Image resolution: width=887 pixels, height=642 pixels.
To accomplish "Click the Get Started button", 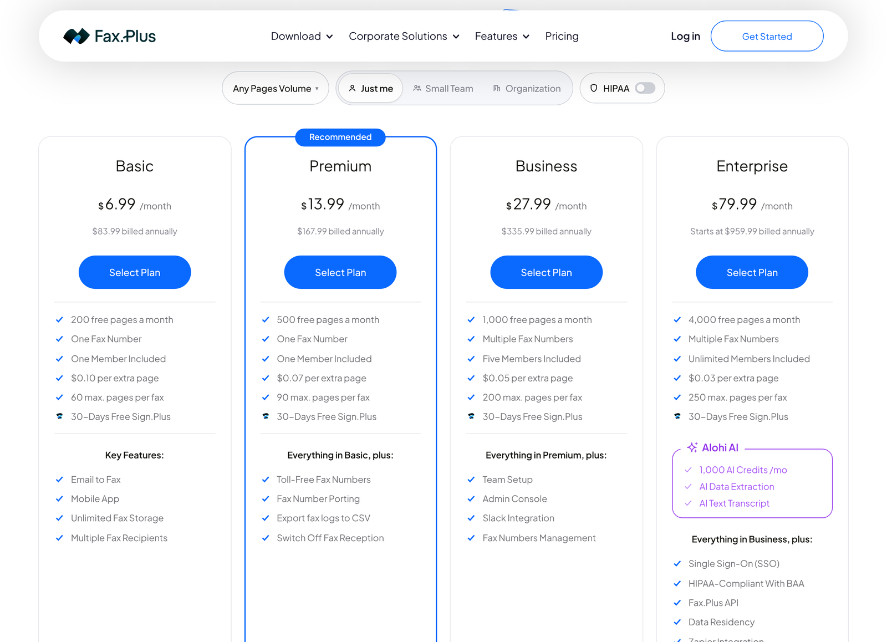I will [x=767, y=36].
